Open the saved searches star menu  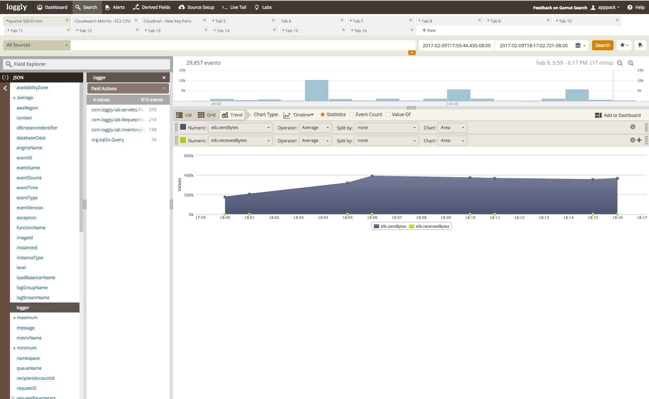pyautogui.click(x=624, y=45)
